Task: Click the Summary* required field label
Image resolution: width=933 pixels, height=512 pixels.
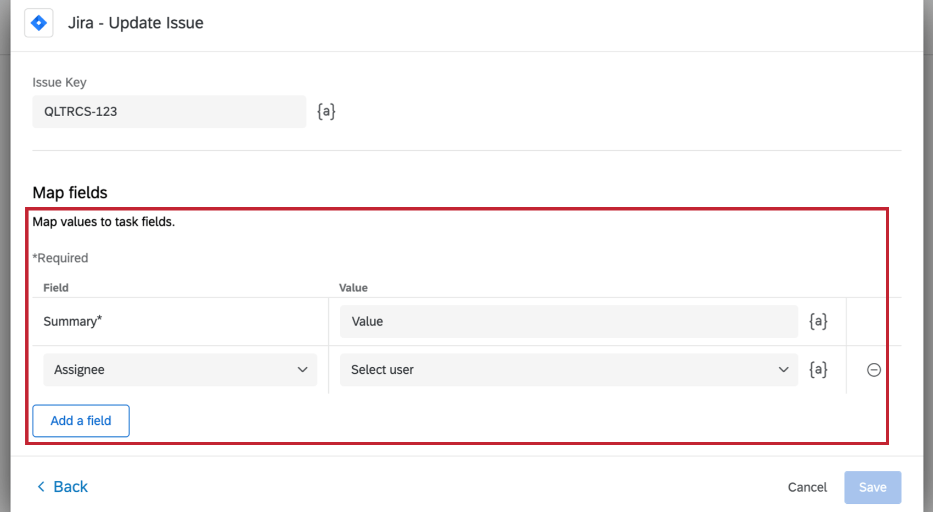Action: pos(72,321)
